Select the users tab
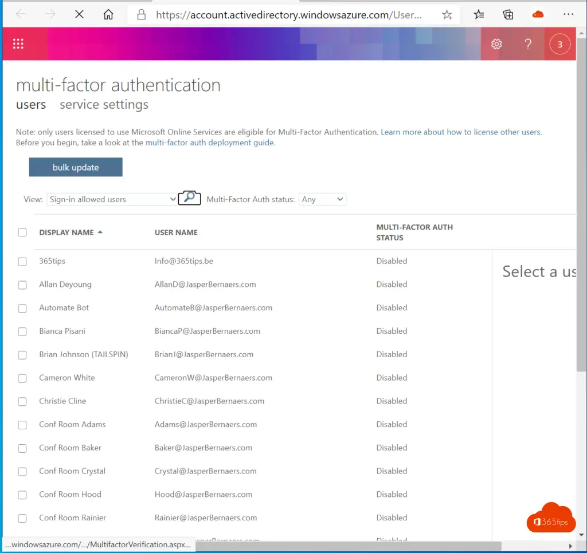The height and width of the screenshot is (553, 587). pyautogui.click(x=31, y=105)
